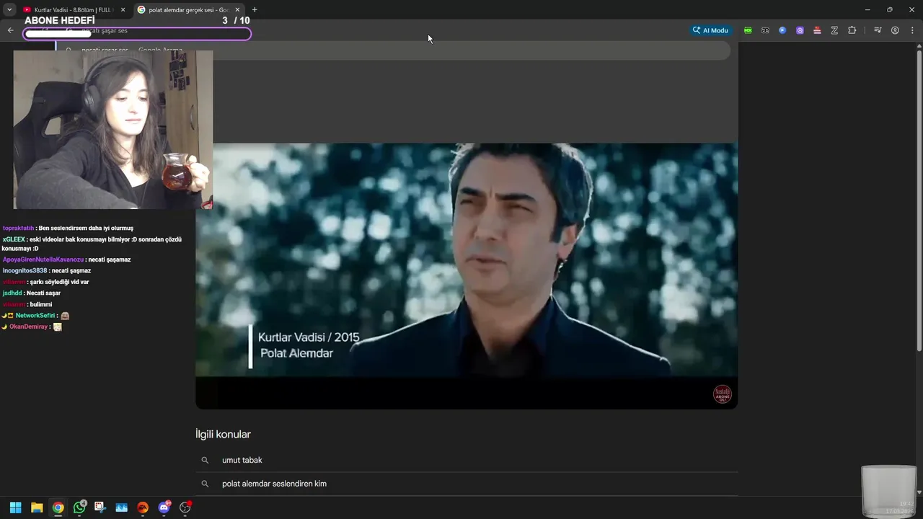Screen dimensions: 923x519
Task: Click chat username OkanDemiray
Action: click(28, 327)
